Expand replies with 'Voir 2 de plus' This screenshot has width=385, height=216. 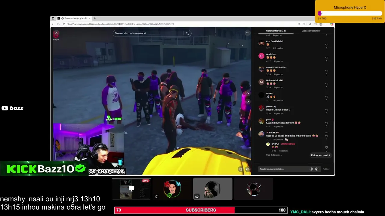[274, 155]
